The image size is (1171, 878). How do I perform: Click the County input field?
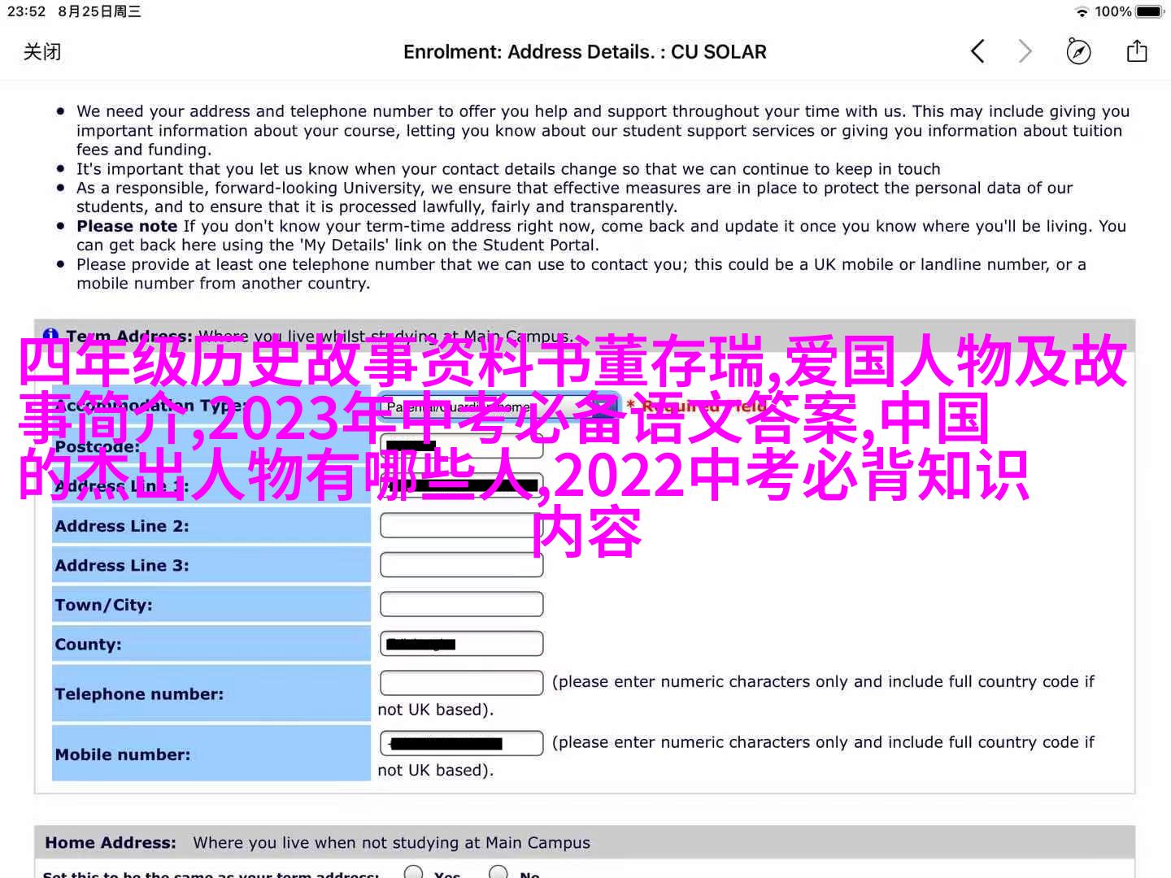pos(461,643)
